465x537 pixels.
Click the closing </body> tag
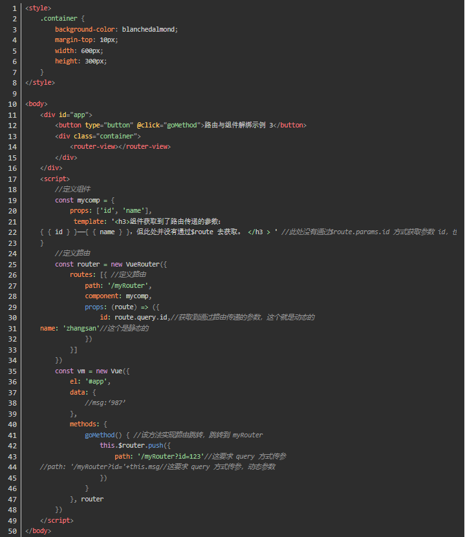(38, 531)
